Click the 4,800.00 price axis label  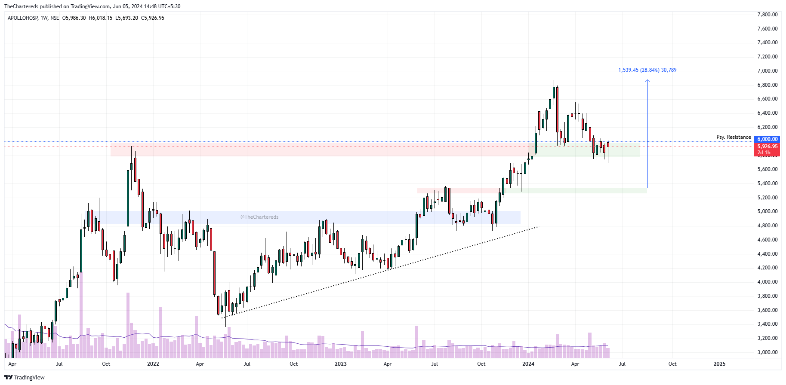(x=768, y=226)
